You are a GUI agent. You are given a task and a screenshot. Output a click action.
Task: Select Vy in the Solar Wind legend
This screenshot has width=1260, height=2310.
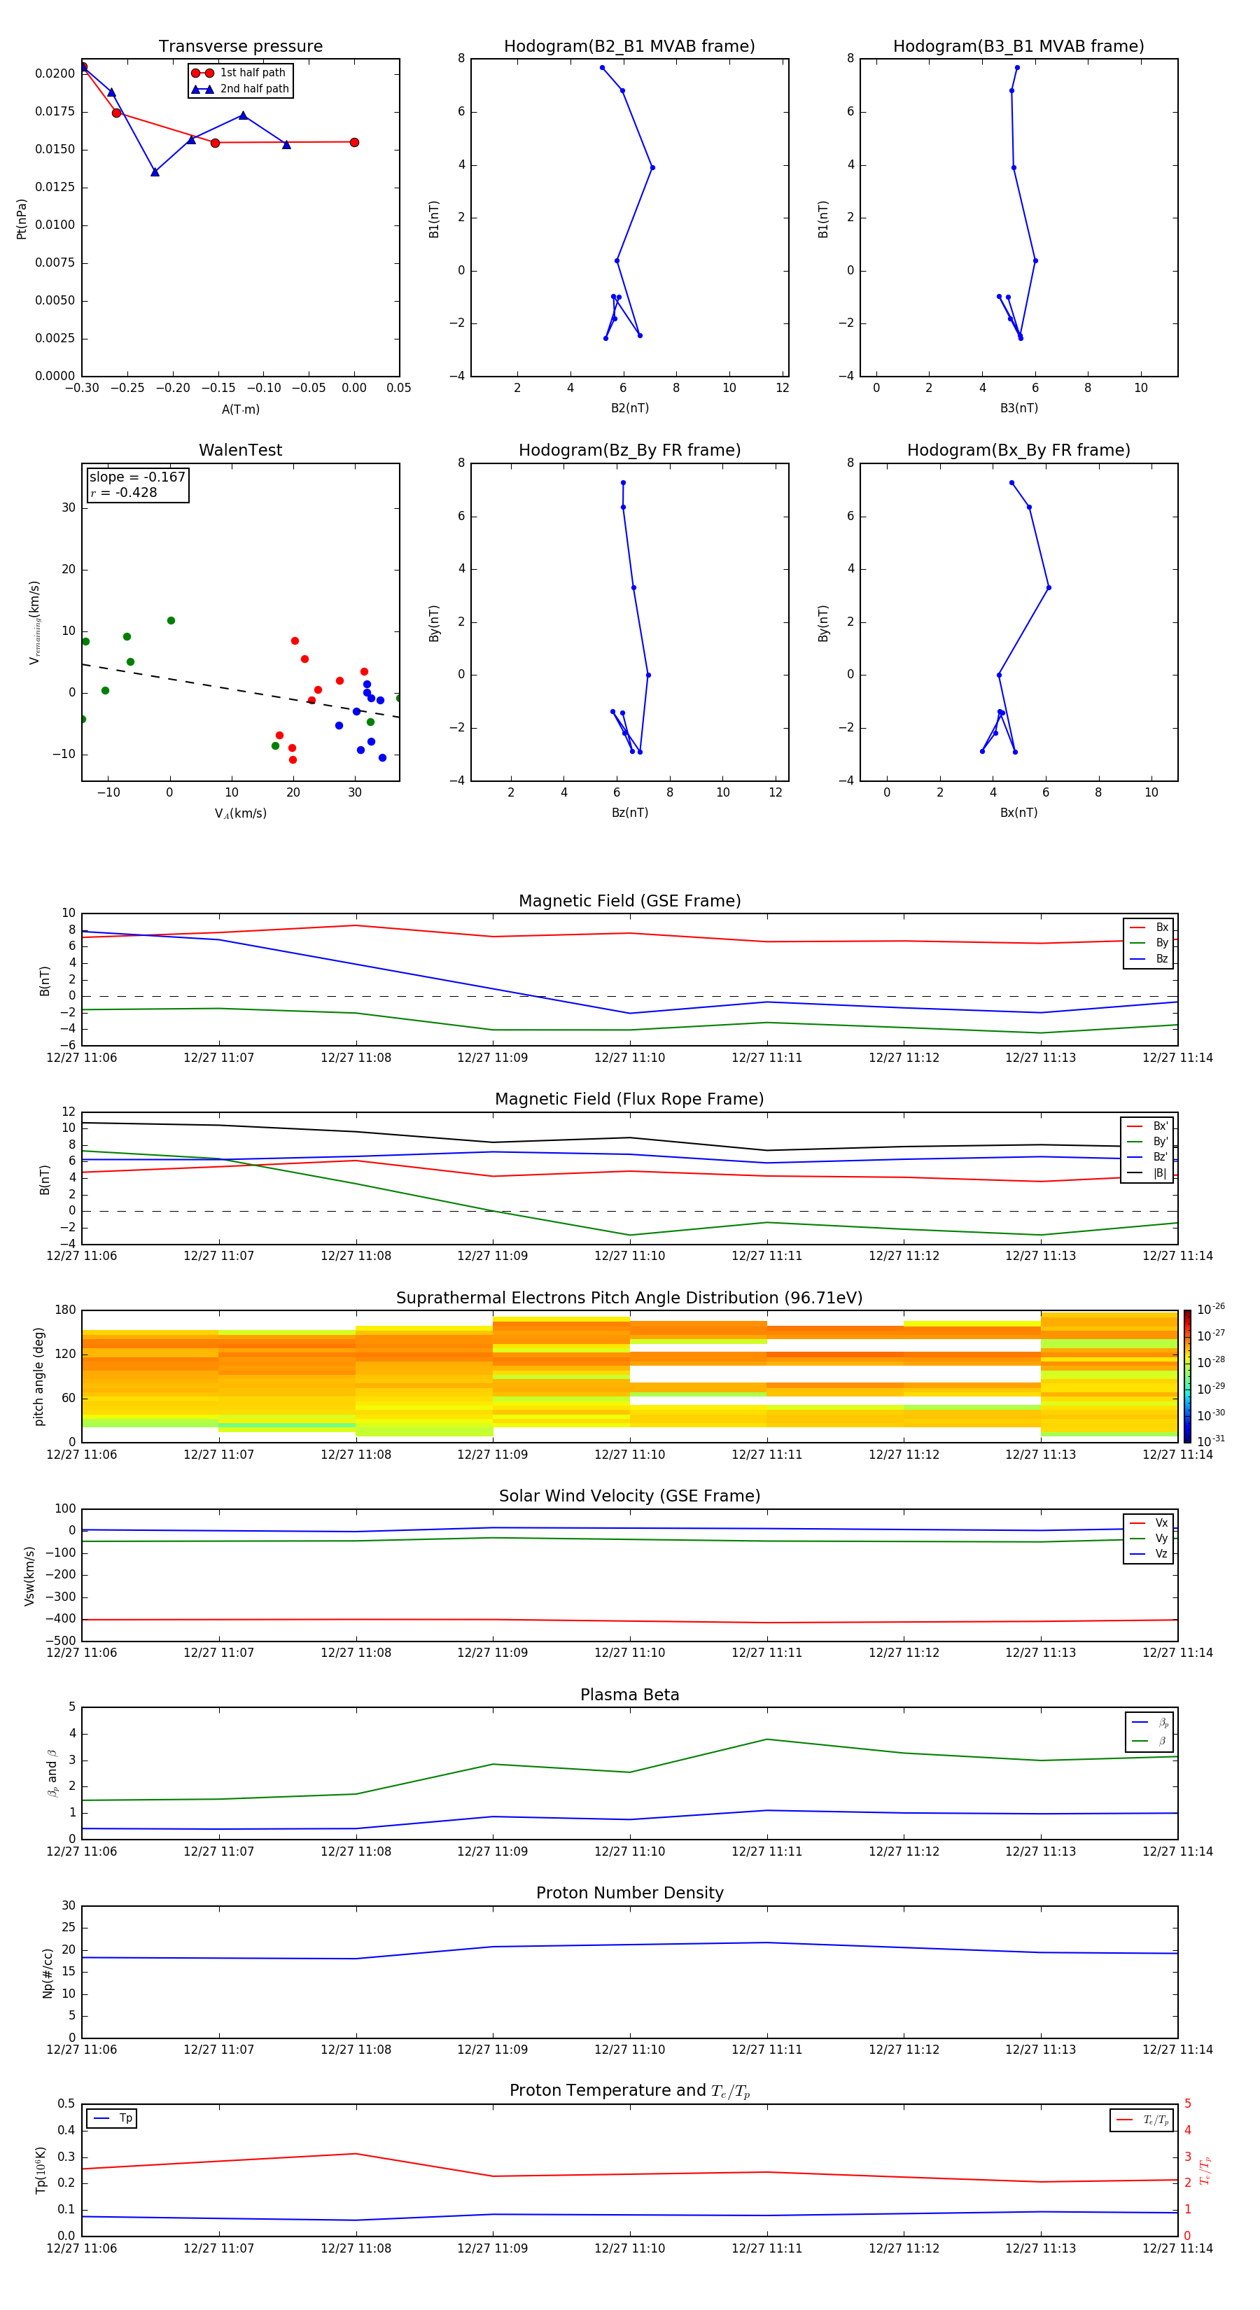click(x=1149, y=1538)
